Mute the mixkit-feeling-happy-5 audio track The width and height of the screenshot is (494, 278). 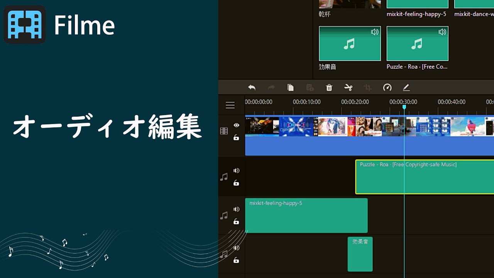[236, 209]
